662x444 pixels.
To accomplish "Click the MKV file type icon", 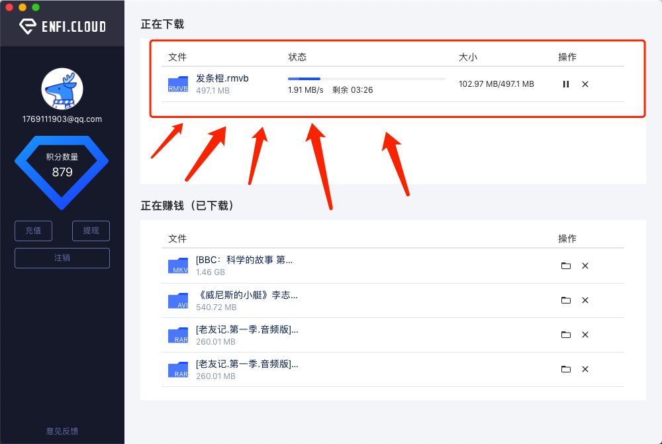I will 178,266.
